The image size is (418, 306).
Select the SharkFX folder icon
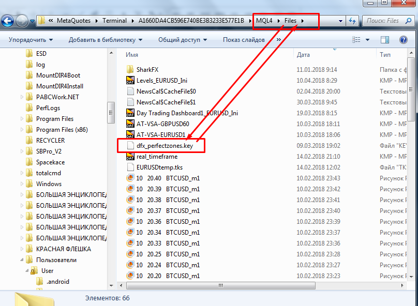click(130, 69)
